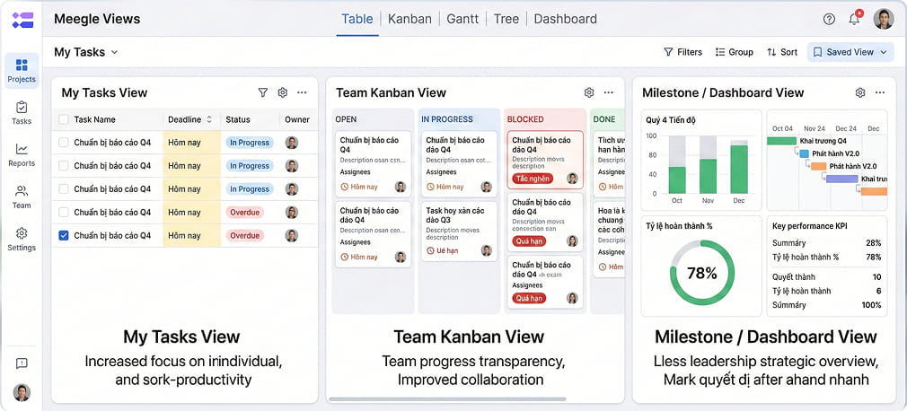Click the horizontal scrollbar under Kanban view
907x411 pixels.
447,398
